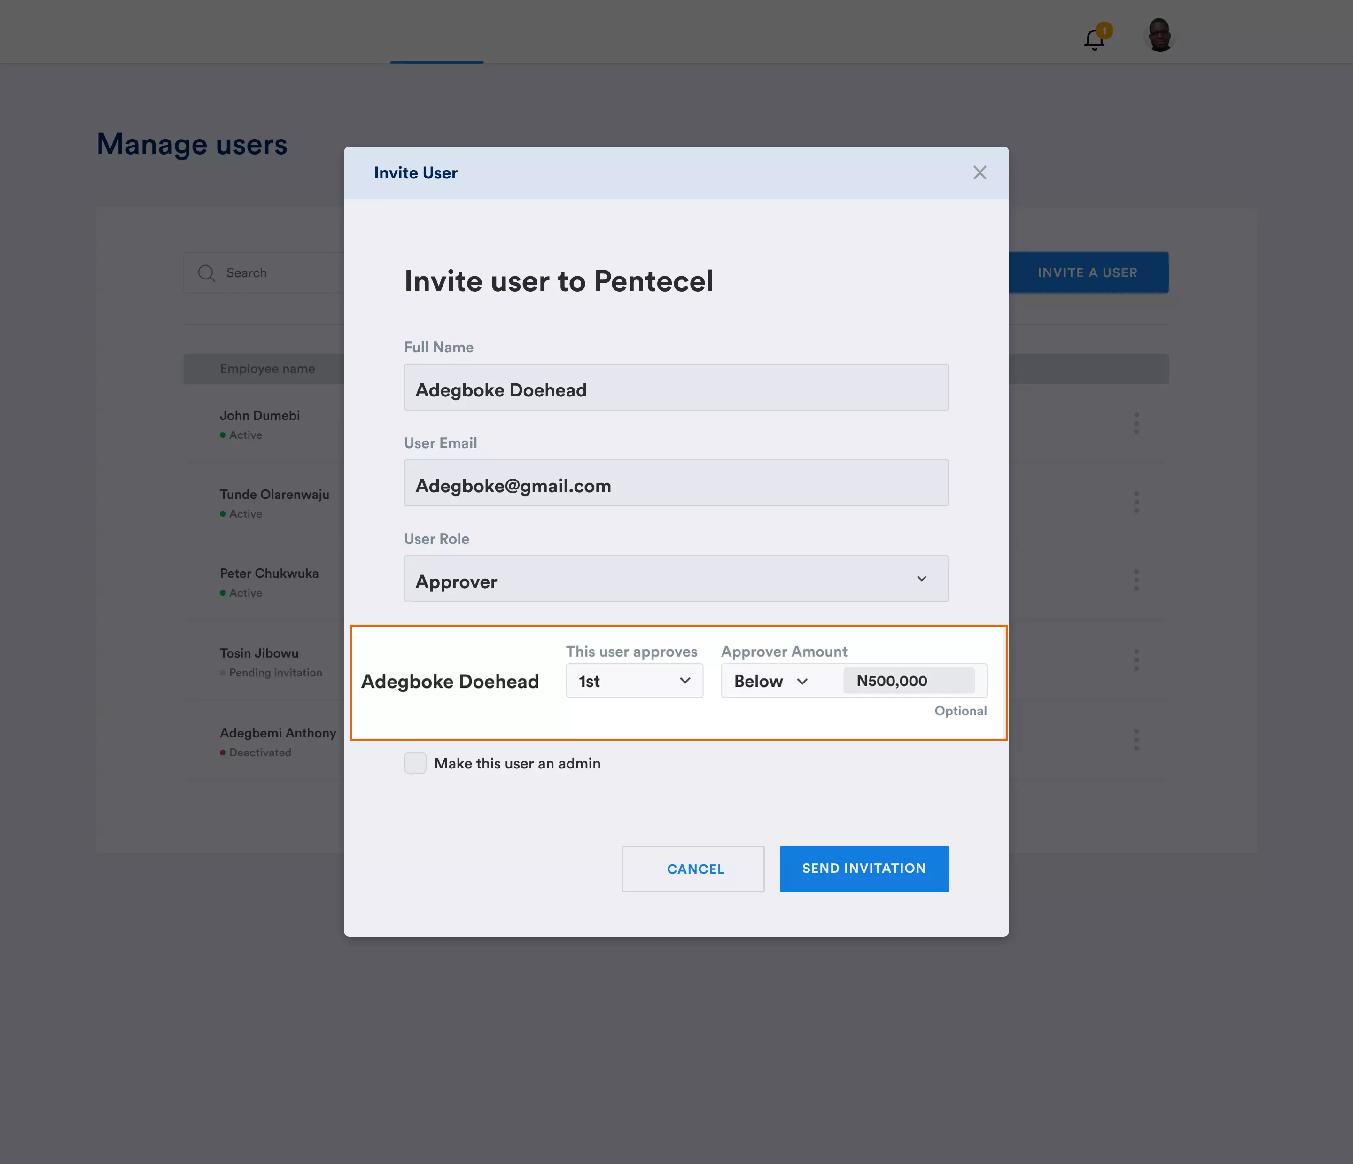Select Tunde Olarenwaju in user list
The image size is (1353, 1164).
(274, 494)
